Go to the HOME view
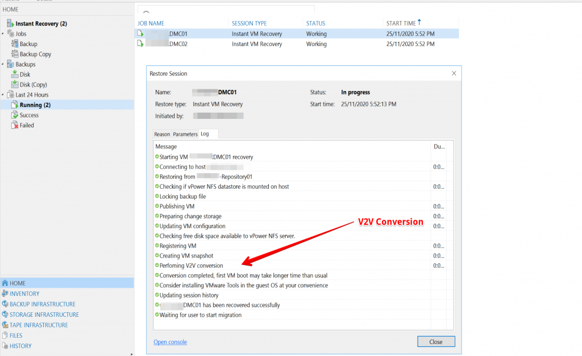Screen dimensions: 582x356 (67, 283)
